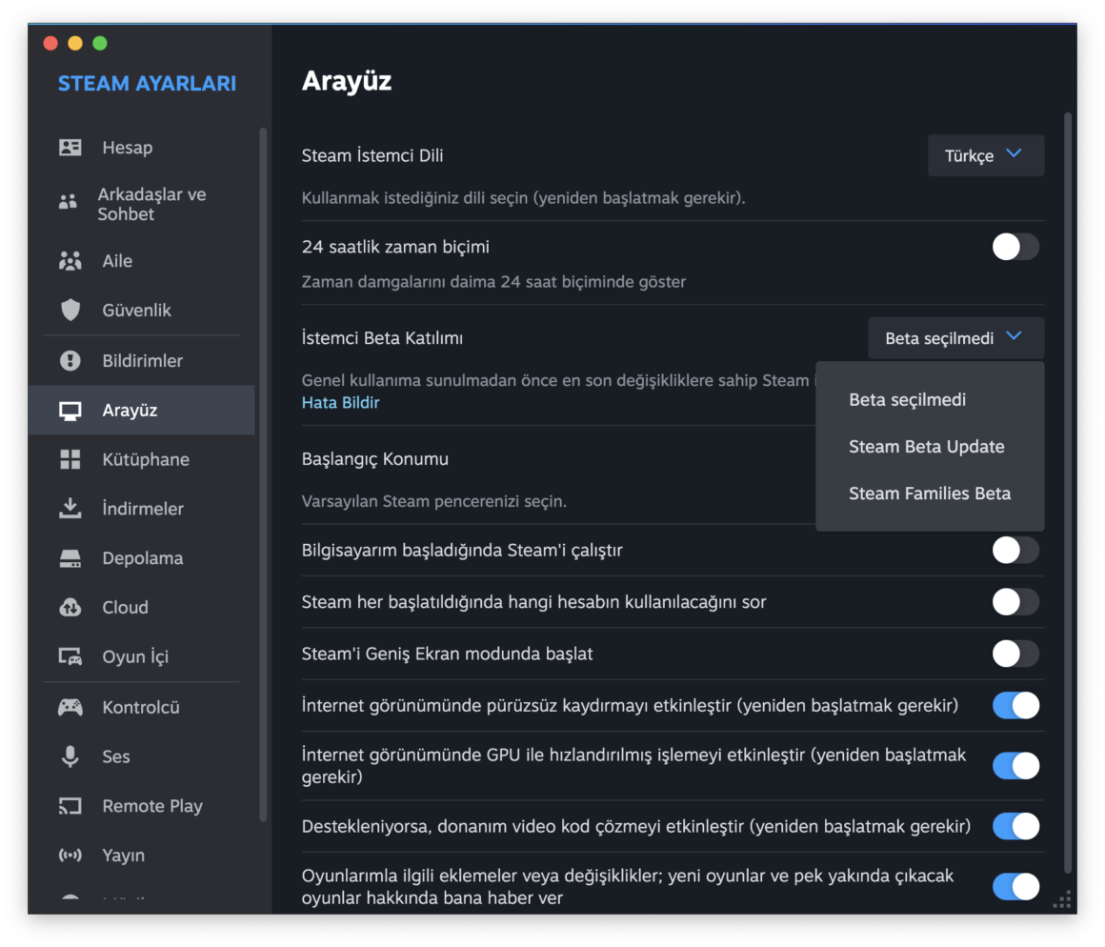Click the Hata Bildir link
This screenshot has width=1105, height=947.
coord(340,402)
